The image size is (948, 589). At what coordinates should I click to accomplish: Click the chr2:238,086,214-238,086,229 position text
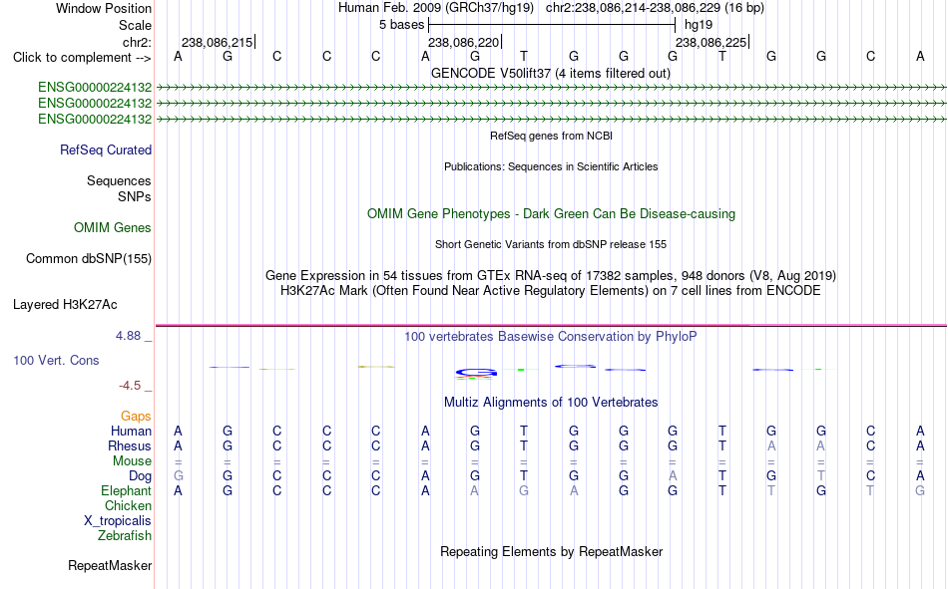pyautogui.click(x=655, y=8)
